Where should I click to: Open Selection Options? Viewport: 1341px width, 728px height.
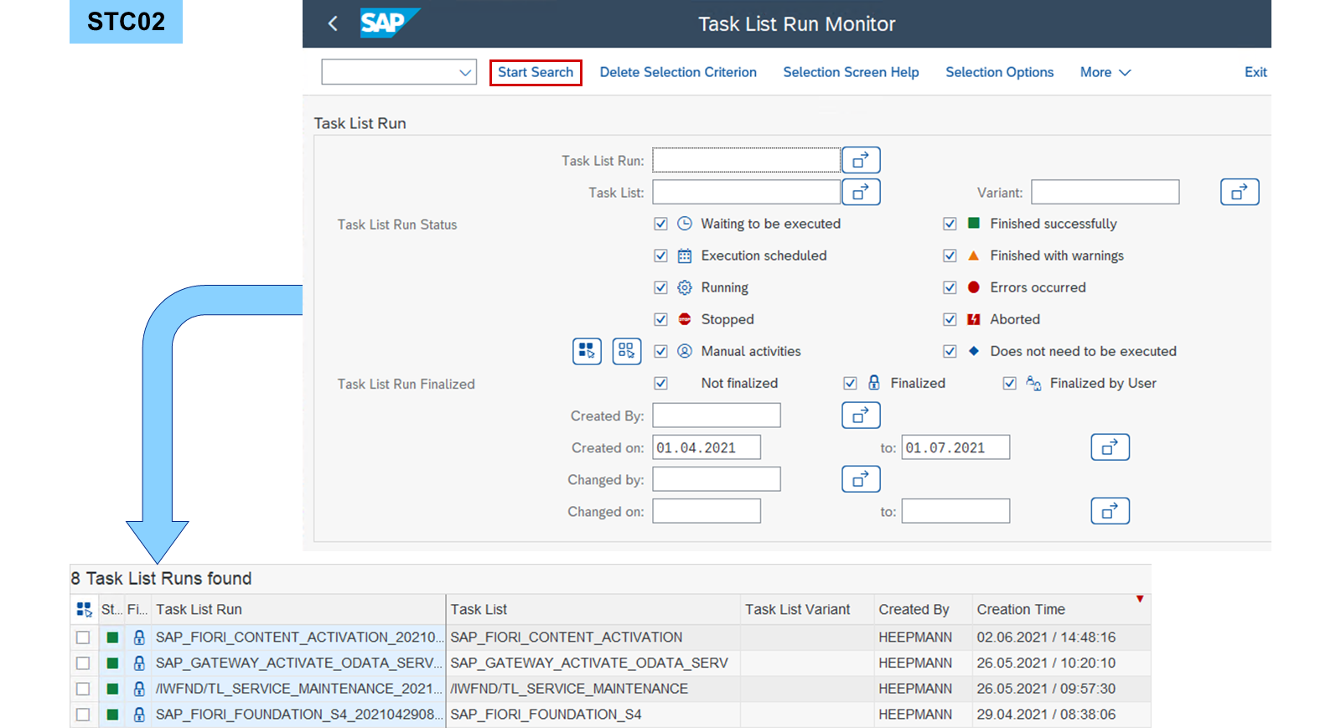999,72
